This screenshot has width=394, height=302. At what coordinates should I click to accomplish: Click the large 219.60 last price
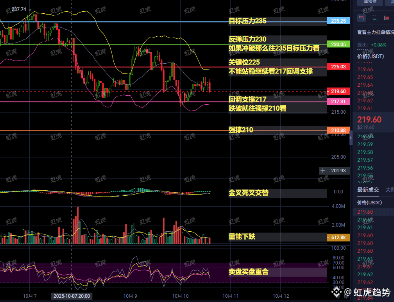click(x=369, y=119)
